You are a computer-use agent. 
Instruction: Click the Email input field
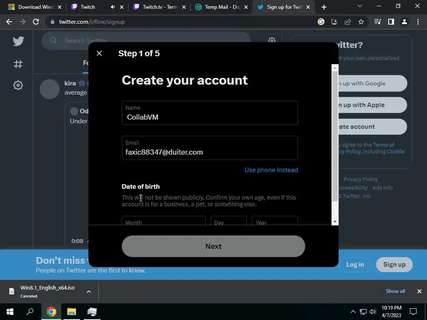[x=210, y=148]
